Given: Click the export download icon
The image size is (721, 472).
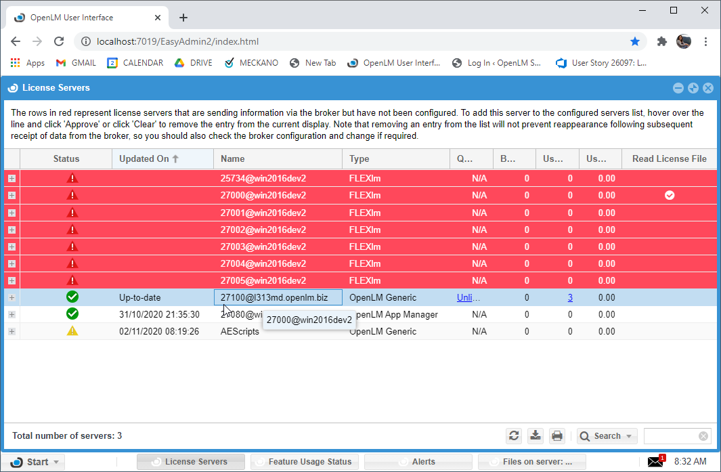Looking at the screenshot, I should point(536,436).
